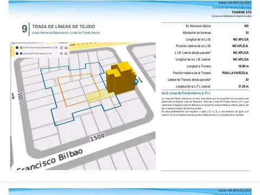Click the Afectación de troneras label
Screen dimensions: 260x195
(x=197, y=32)
